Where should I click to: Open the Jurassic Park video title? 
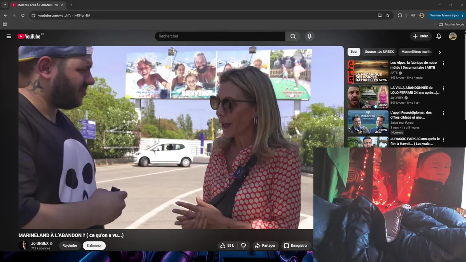[415, 141]
